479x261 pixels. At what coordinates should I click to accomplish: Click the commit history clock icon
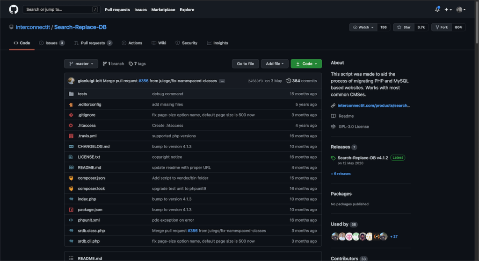pos(288,81)
